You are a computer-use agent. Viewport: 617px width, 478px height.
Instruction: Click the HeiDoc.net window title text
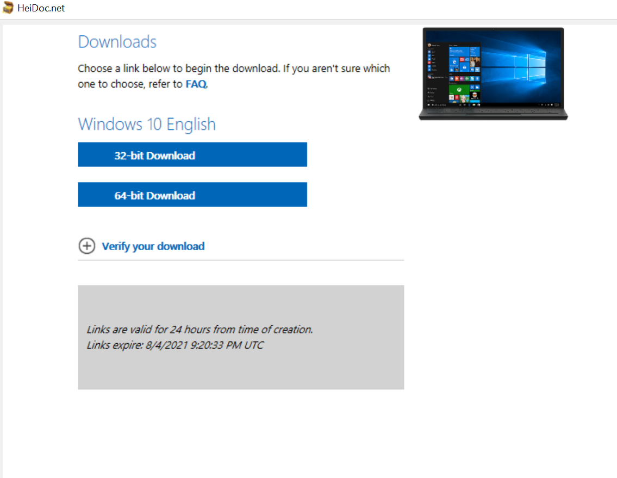pyautogui.click(x=41, y=9)
